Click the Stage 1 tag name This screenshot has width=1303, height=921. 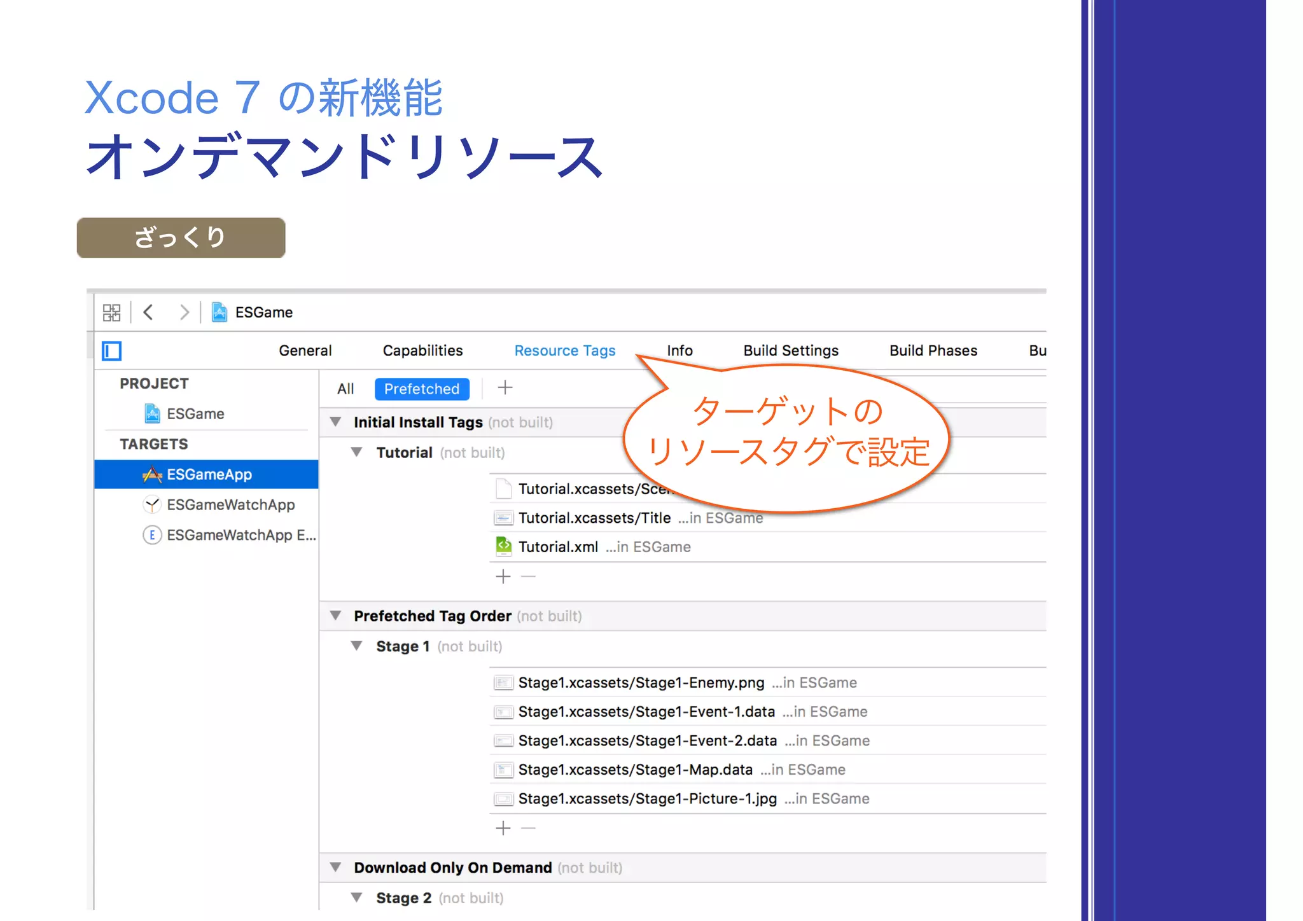403,646
